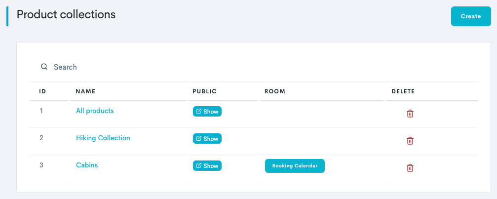497x199 pixels.
Task: Delete the Hiking Collection via trash icon
Action: 410,141
